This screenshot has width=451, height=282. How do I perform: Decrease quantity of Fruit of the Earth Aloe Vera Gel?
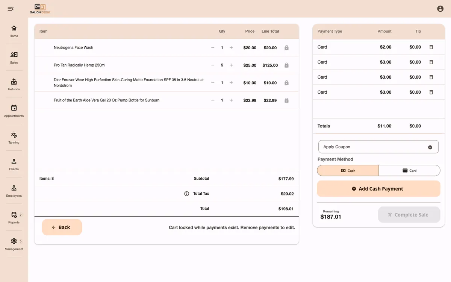213,100
